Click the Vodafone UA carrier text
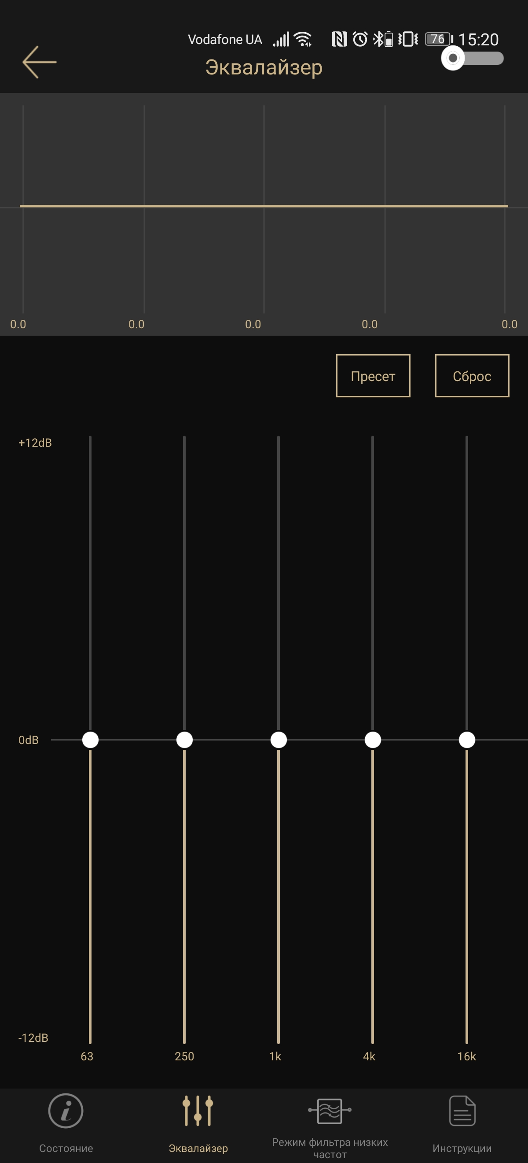Screen dimensions: 528x1163 pos(225,40)
